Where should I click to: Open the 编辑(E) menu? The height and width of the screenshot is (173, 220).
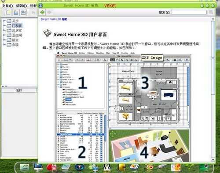tap(22, 6)
